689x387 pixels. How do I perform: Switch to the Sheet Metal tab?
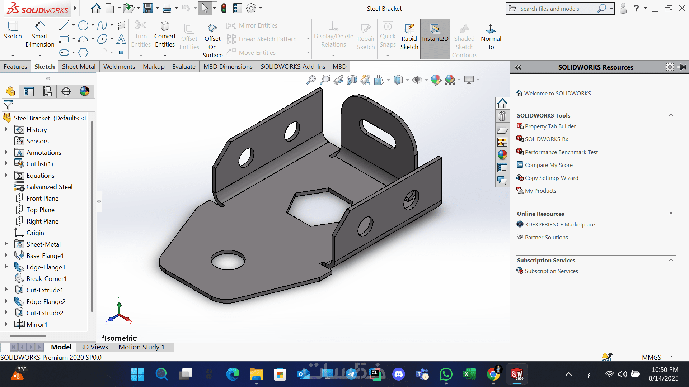(79, 66)
